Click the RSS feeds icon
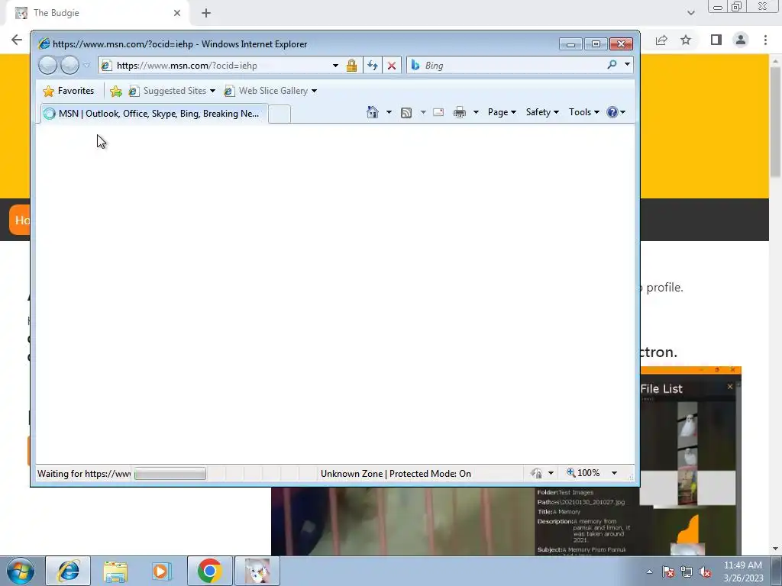 pyautogui.click(x=406, y=113)
